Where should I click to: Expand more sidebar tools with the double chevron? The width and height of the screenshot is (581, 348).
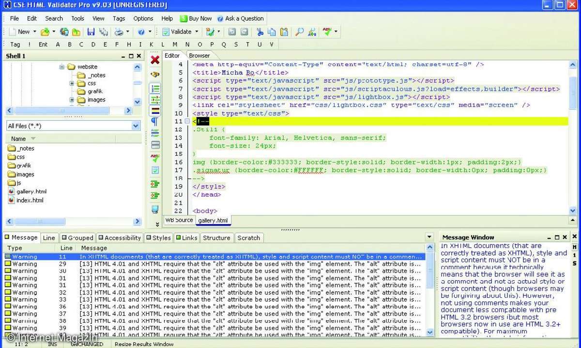157,224
